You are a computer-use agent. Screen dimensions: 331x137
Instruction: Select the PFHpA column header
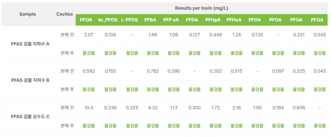pos(213,20)
